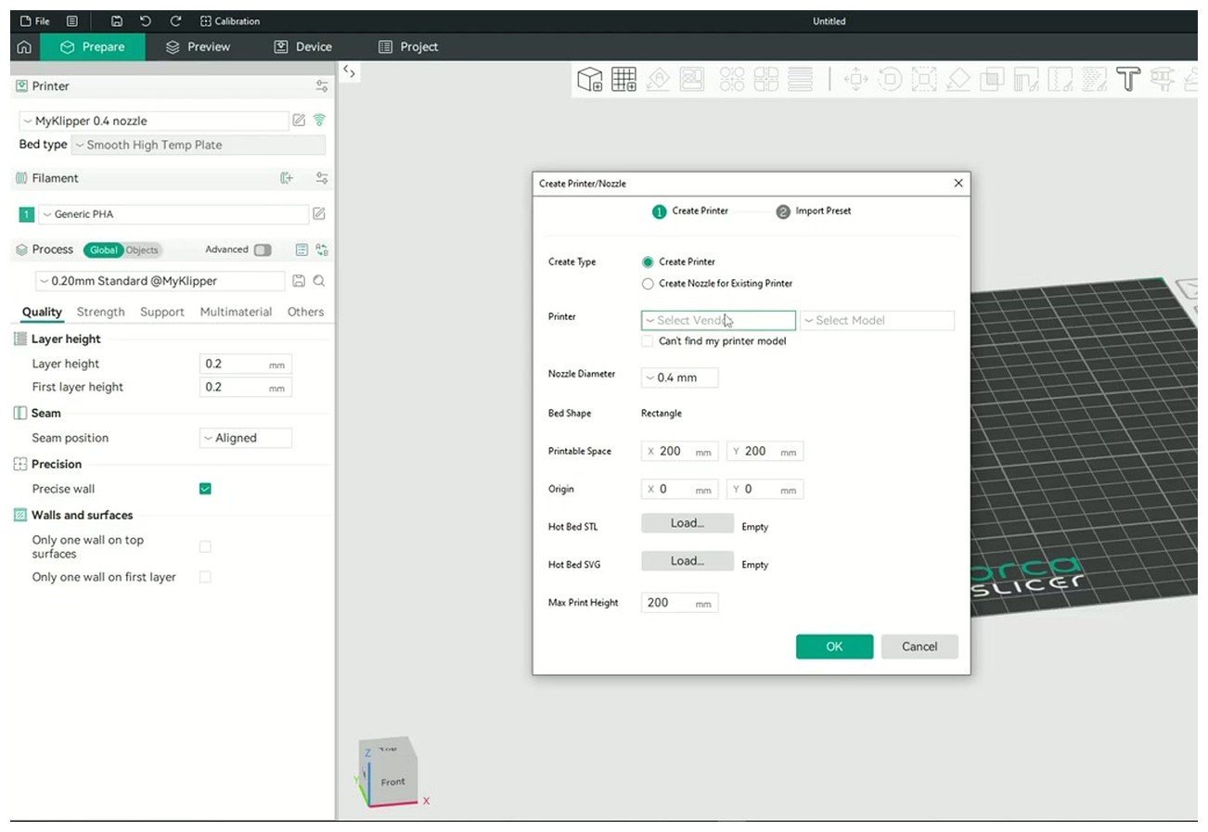The height and width of the screenshot is (832, 1208).
Task: Open the Calibration menu
Action: click(230, 20)
